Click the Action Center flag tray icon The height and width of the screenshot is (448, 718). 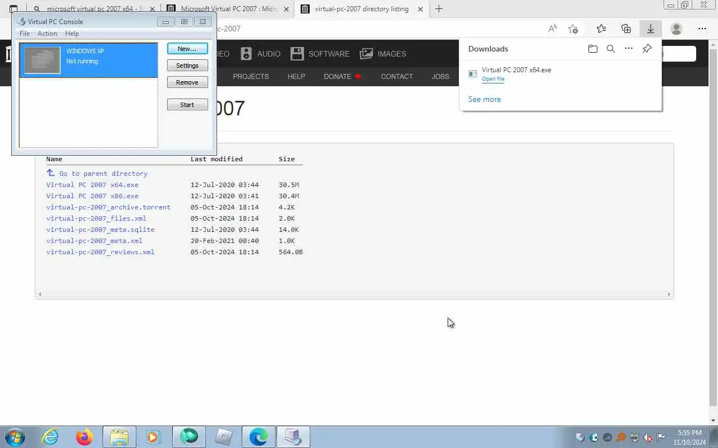coord(661,437)
